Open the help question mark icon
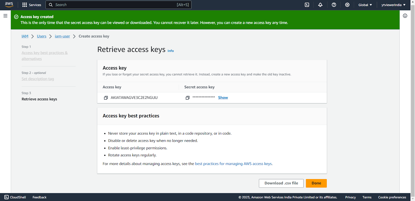The height and width of the screenshot is (201, 415). 334,5
